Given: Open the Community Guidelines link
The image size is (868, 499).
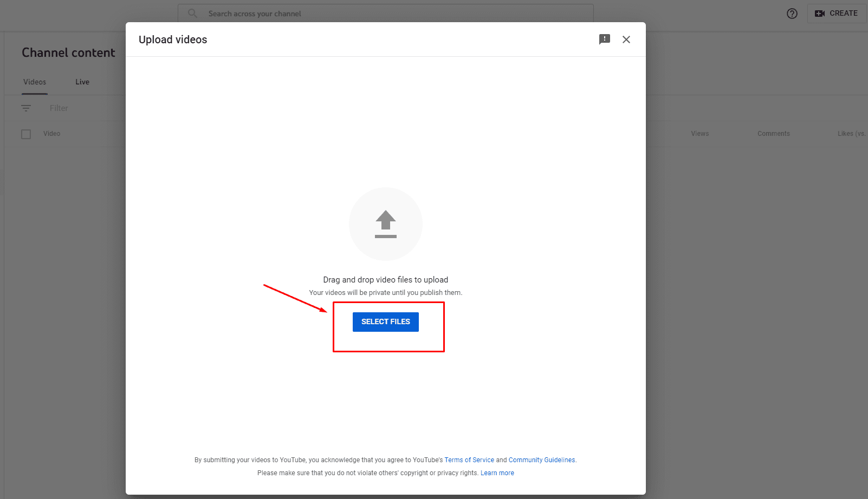Looking at the screenshot, I should click(542, 460).
